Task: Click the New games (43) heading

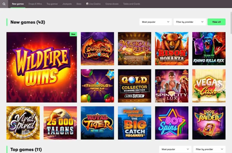Action: tap(28, 22)
